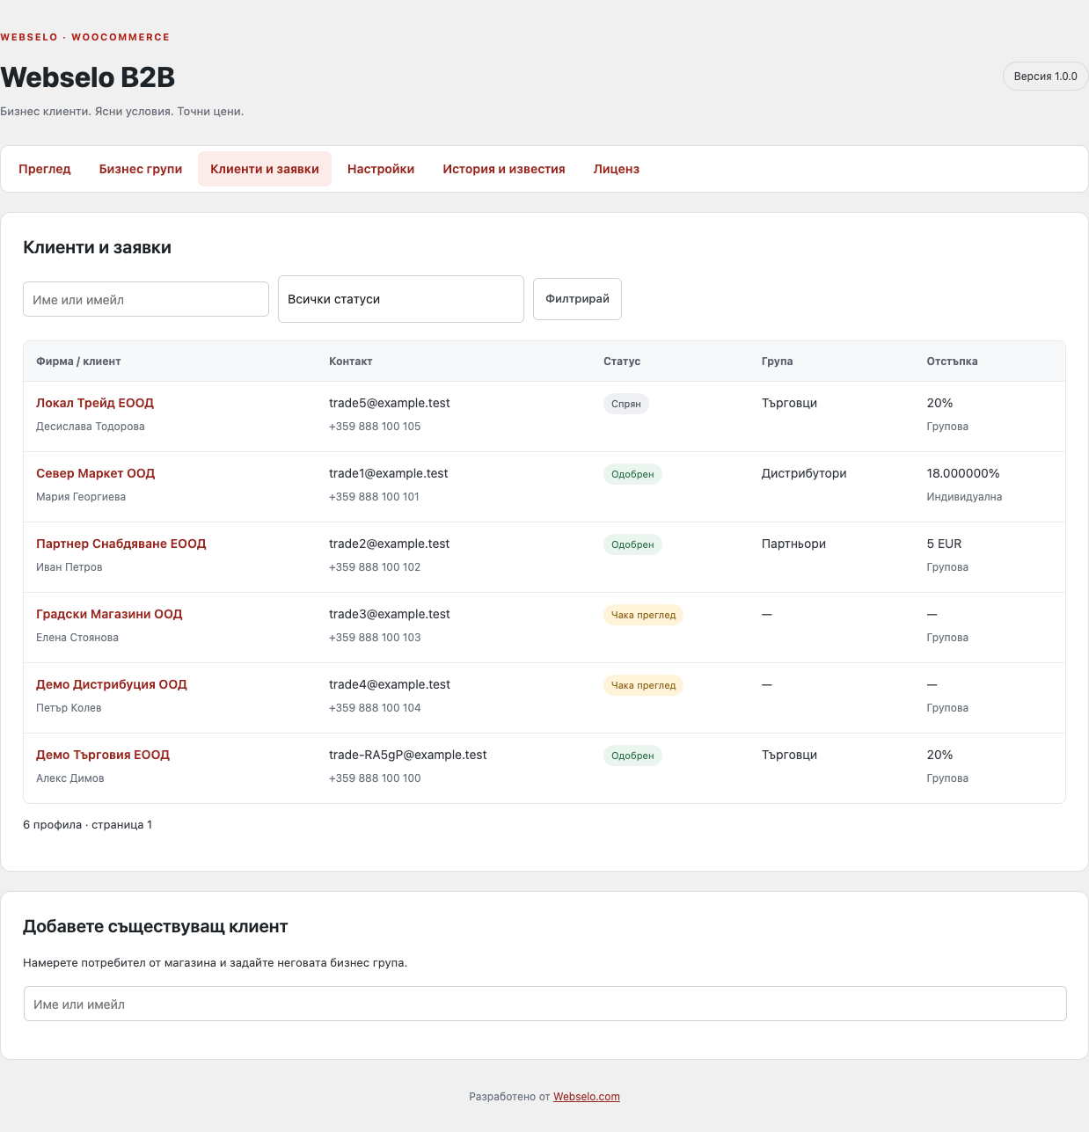Click Одобрен badge for Север Маркет ООД
The image size is (1089, 1132).
coord(632,474)
